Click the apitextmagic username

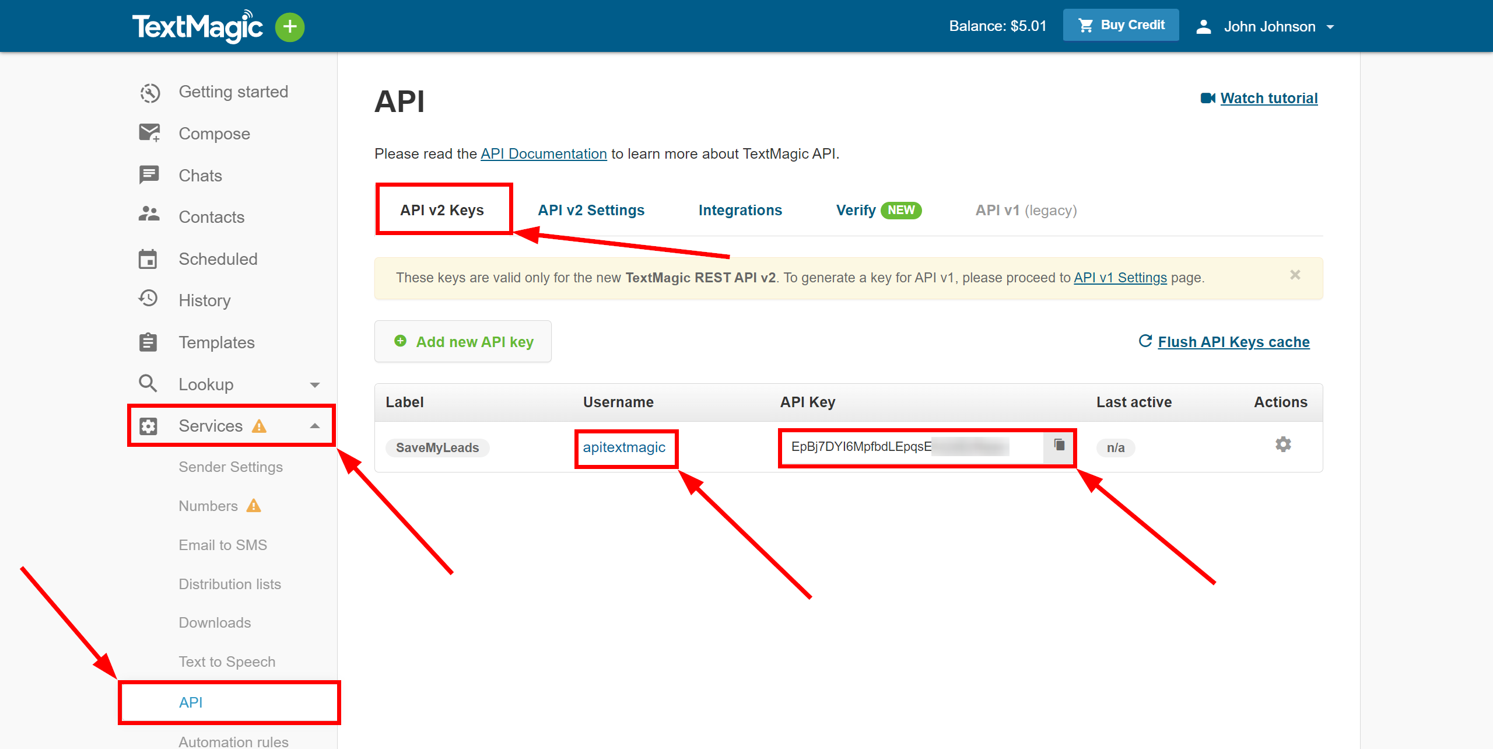(x=624, y=447)
